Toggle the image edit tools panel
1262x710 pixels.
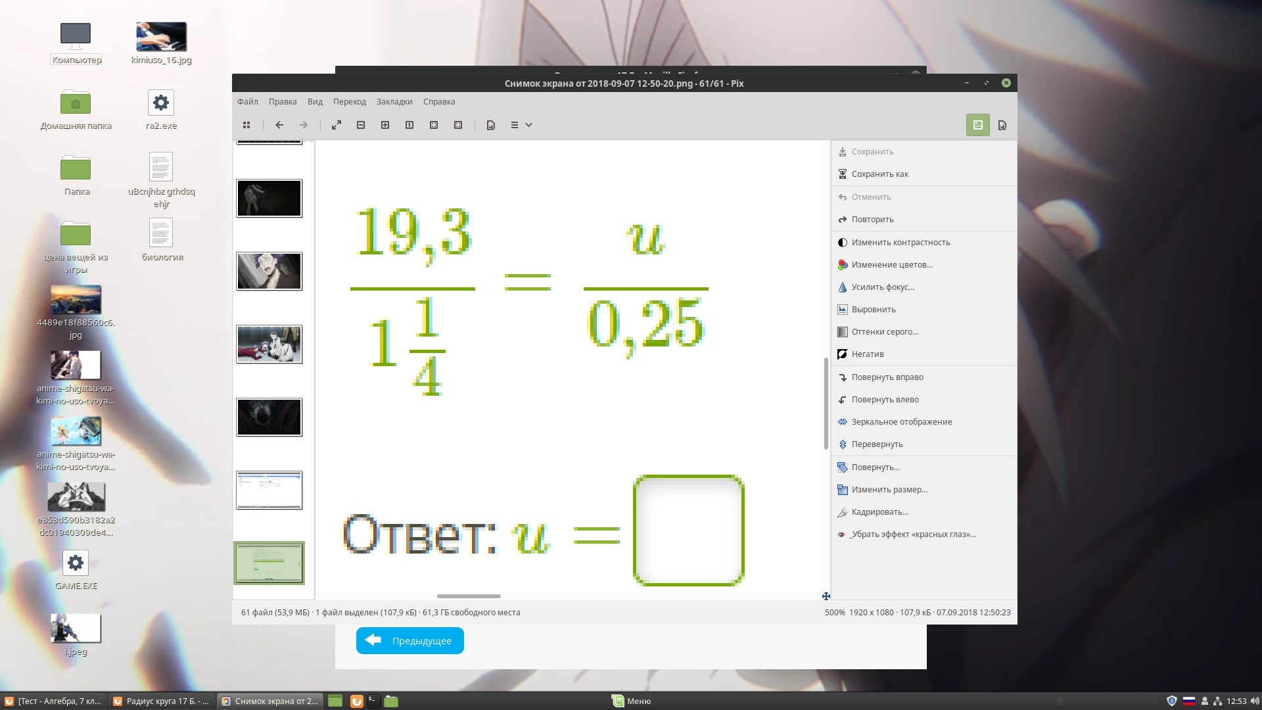[977, 125]
